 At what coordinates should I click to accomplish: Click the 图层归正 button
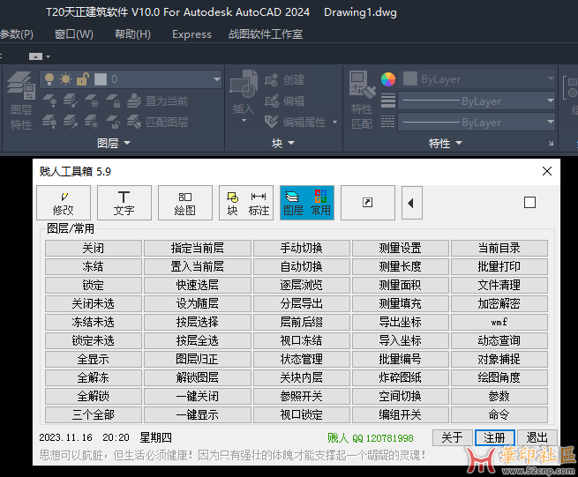click(x=197, y=359)
